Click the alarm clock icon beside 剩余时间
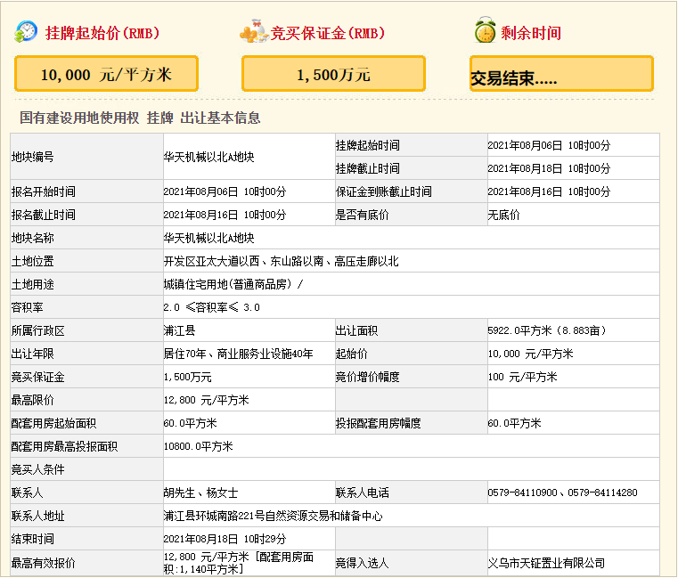 point(485,32)
